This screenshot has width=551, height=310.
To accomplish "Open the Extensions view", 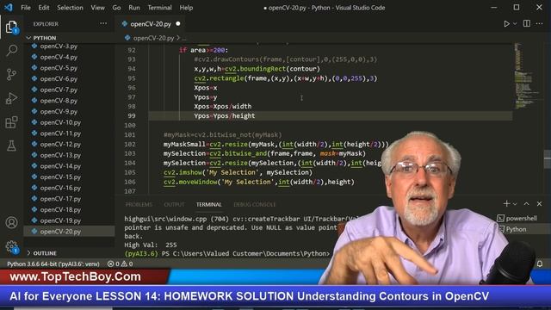I will pos(11,122).
